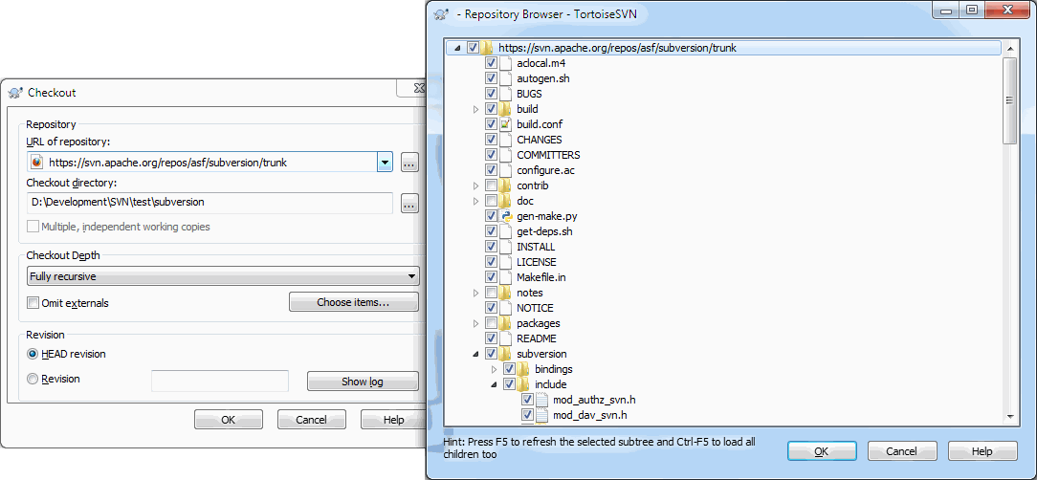Click the NOTICE file icon
The width and height of the screenshot is (1037, 480).
point(505,308)
